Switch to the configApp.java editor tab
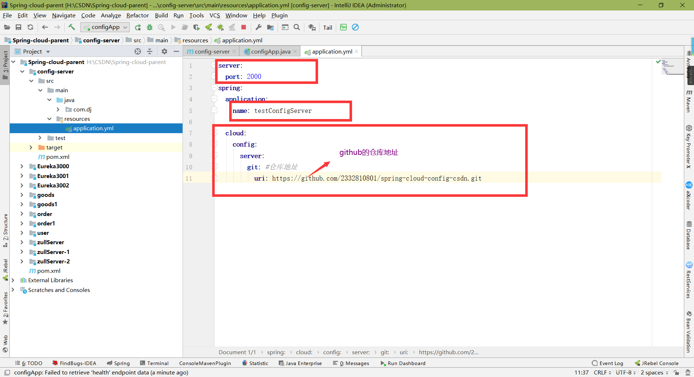Viewport: 694px width, 377px height. click(x=270, y=51)
